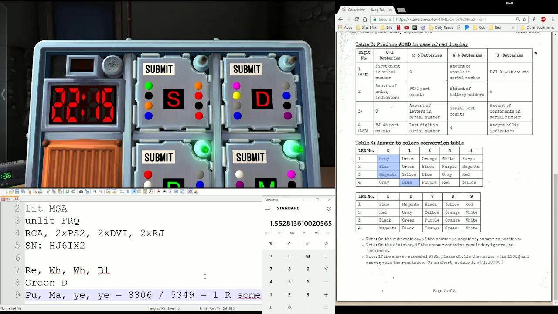
Task: Click the Play macro icon in Notepad++
Action: pos(170,191)
